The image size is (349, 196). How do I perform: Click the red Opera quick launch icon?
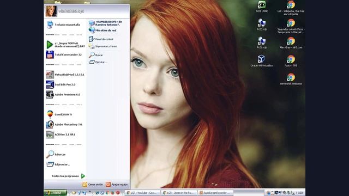point(118,193)
